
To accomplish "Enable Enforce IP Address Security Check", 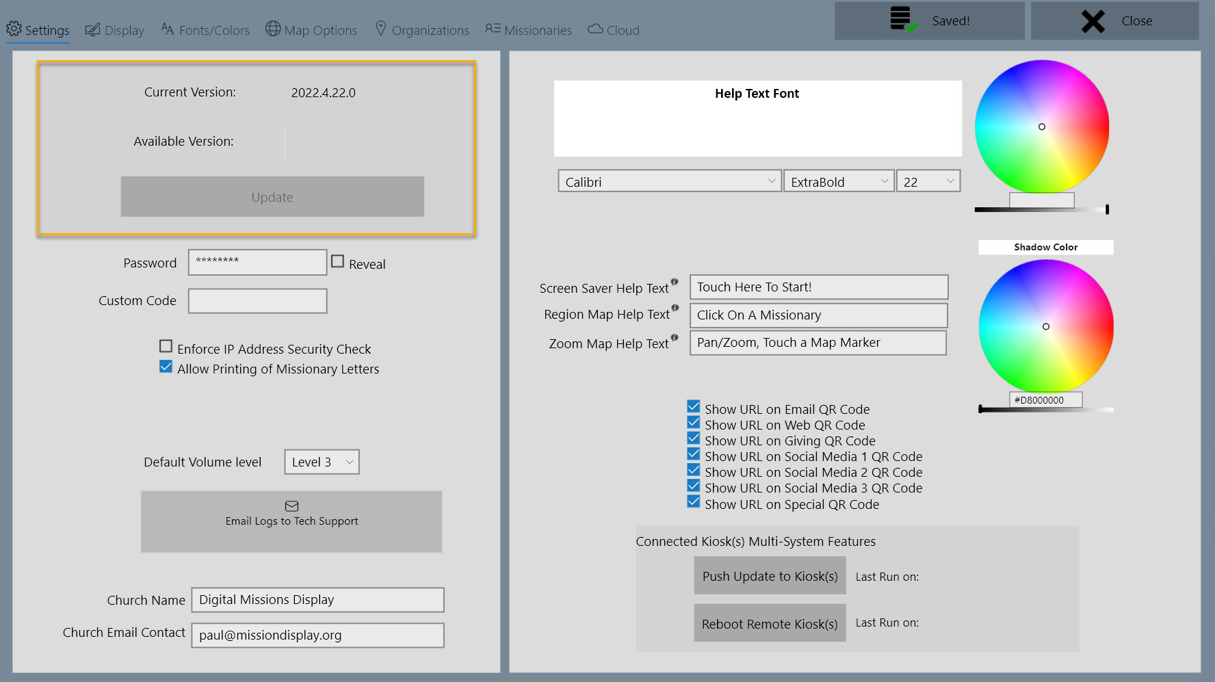I will [166, 346].
